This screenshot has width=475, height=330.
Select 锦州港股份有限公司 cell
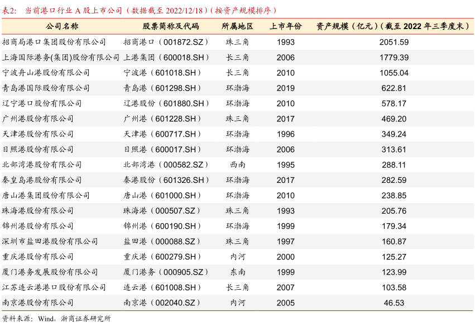37,226
